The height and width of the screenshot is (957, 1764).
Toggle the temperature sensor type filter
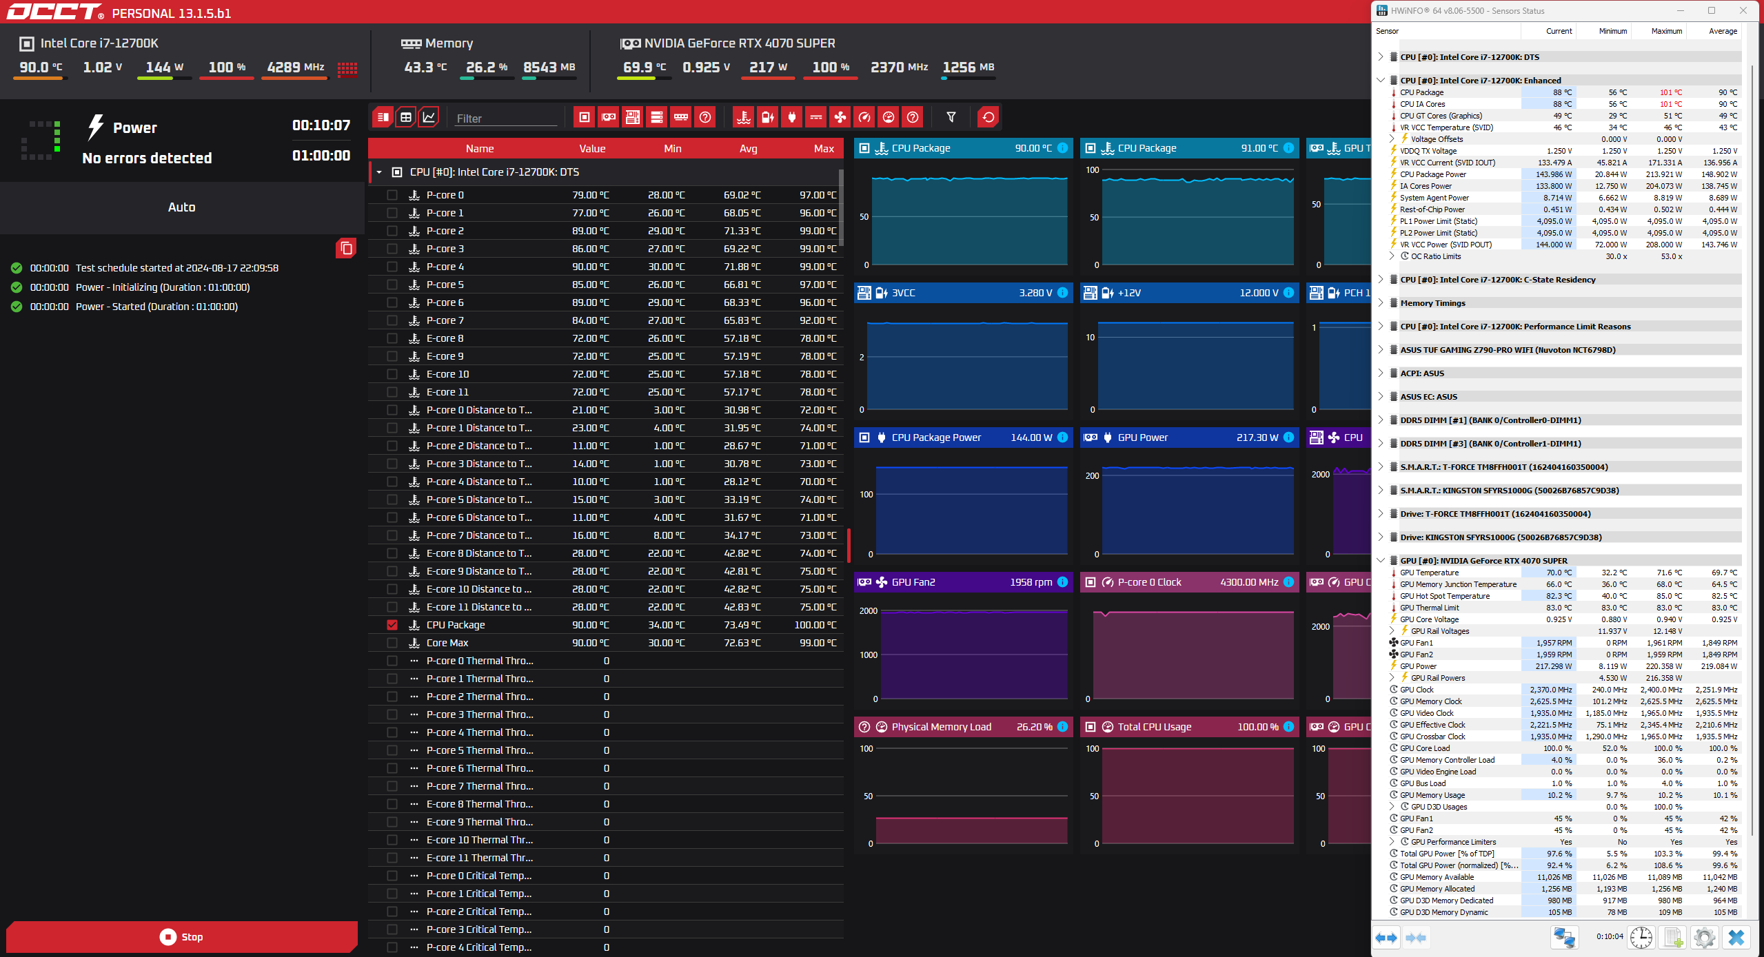pyautogui.click(x=743, y=117)
